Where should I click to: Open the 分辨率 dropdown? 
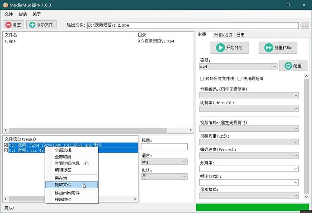[x=249, y=169]
